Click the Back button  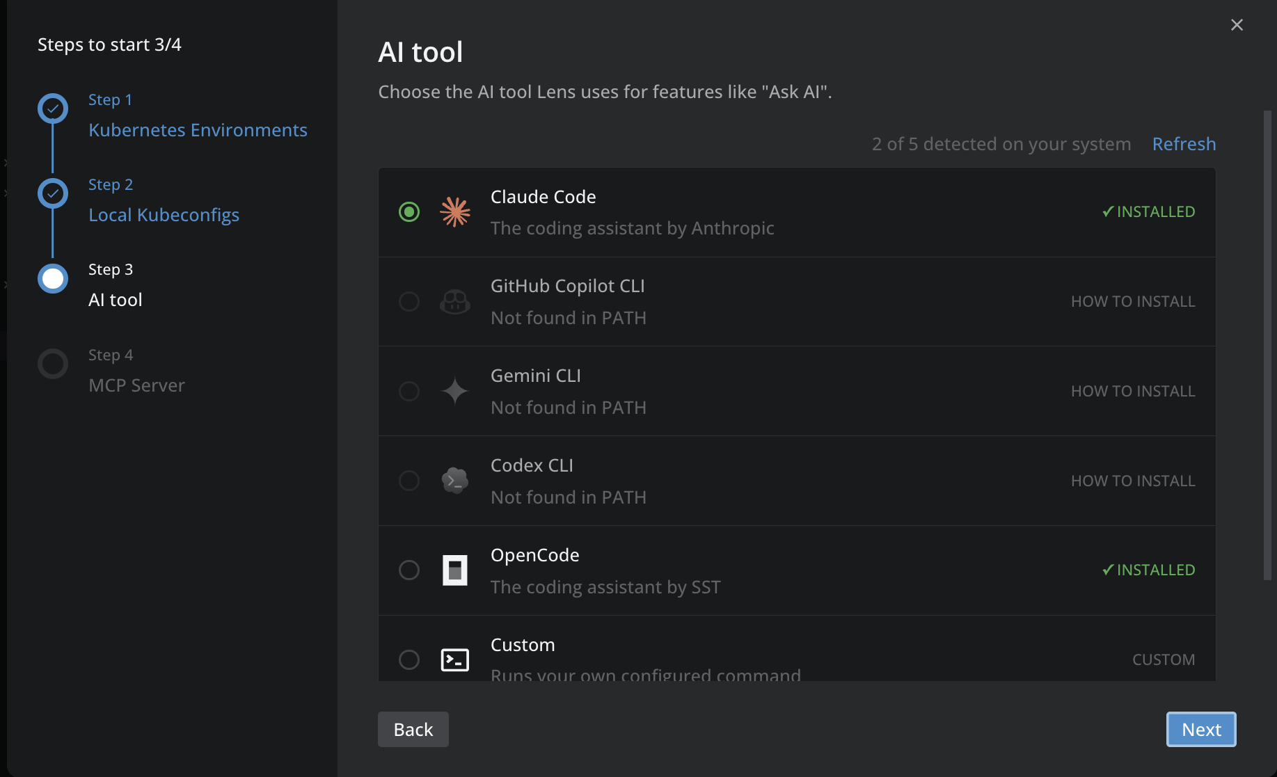click(x=413, y=729)
